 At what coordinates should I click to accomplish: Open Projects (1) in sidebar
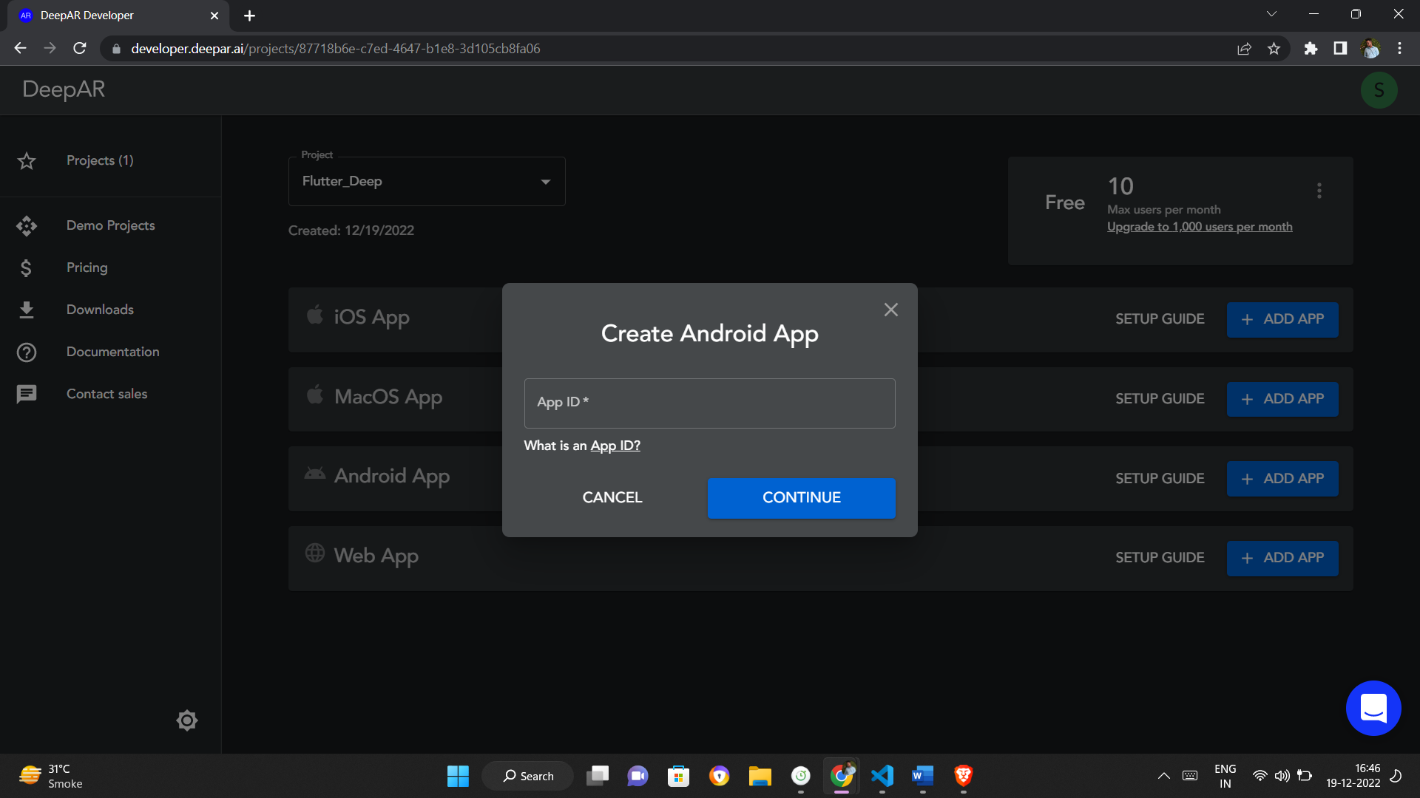click(x=100, y=160)
